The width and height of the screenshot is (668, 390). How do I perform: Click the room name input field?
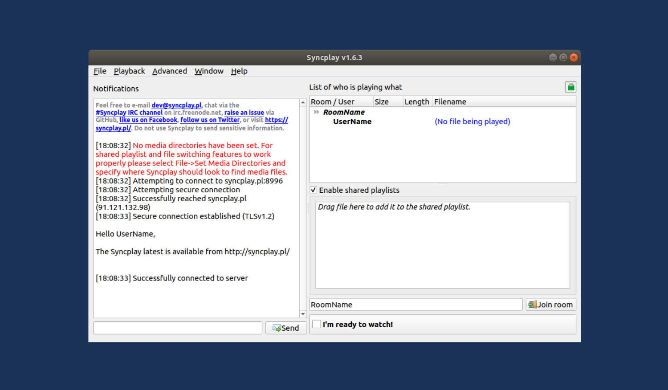coord(416,305)
